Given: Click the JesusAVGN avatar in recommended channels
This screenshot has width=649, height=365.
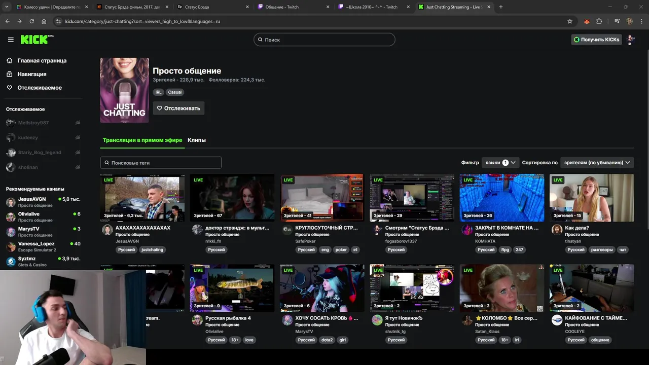Looking at the screenshot, I should click(11, 202).
